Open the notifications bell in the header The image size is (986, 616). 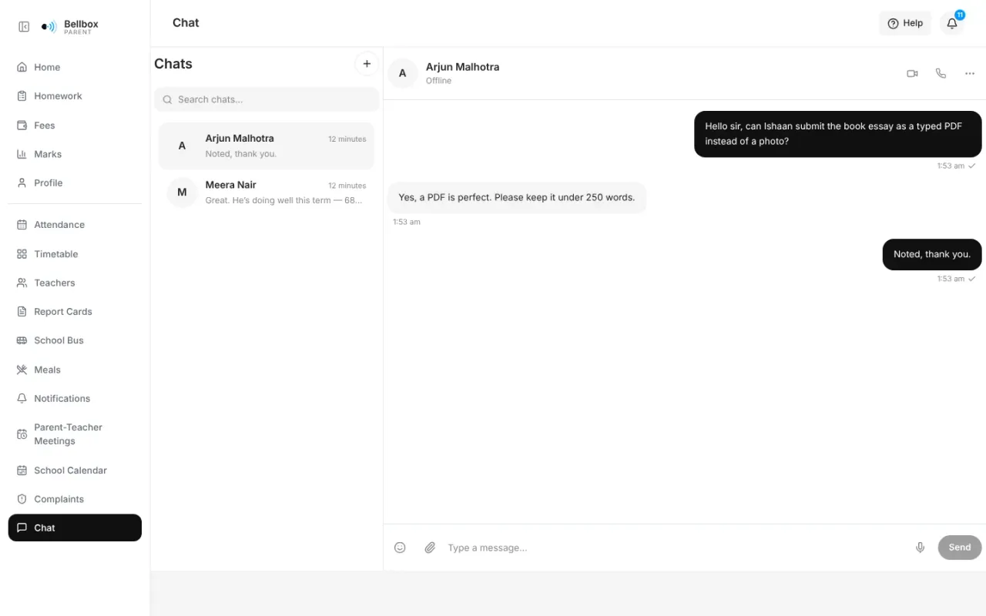pos(952,23)
